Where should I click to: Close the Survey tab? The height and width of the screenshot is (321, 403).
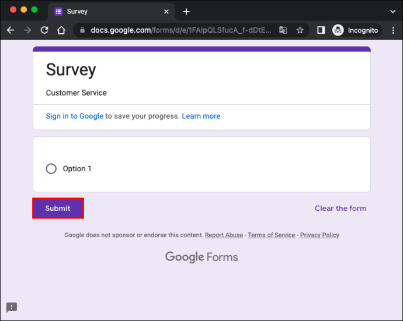click(x=166, y=12)
